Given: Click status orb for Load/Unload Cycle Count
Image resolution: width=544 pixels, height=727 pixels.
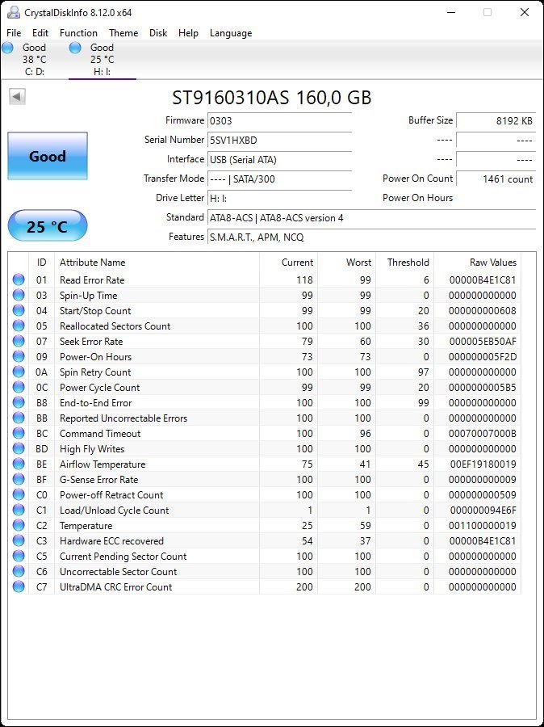Looking at the screenshot, I should pyautogui.click(x=19, y=510).
